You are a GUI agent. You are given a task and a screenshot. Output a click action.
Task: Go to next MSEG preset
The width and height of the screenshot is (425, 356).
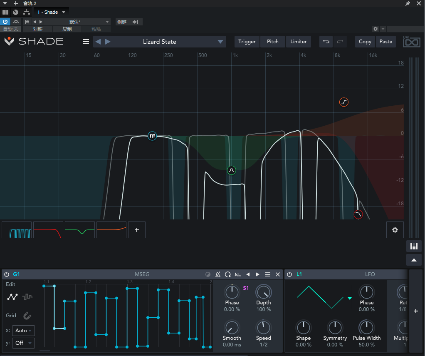pos(257,274)
